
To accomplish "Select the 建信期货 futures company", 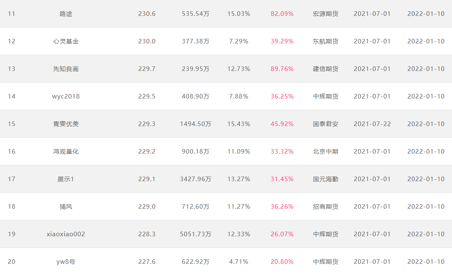I will (x=325, y=69).
